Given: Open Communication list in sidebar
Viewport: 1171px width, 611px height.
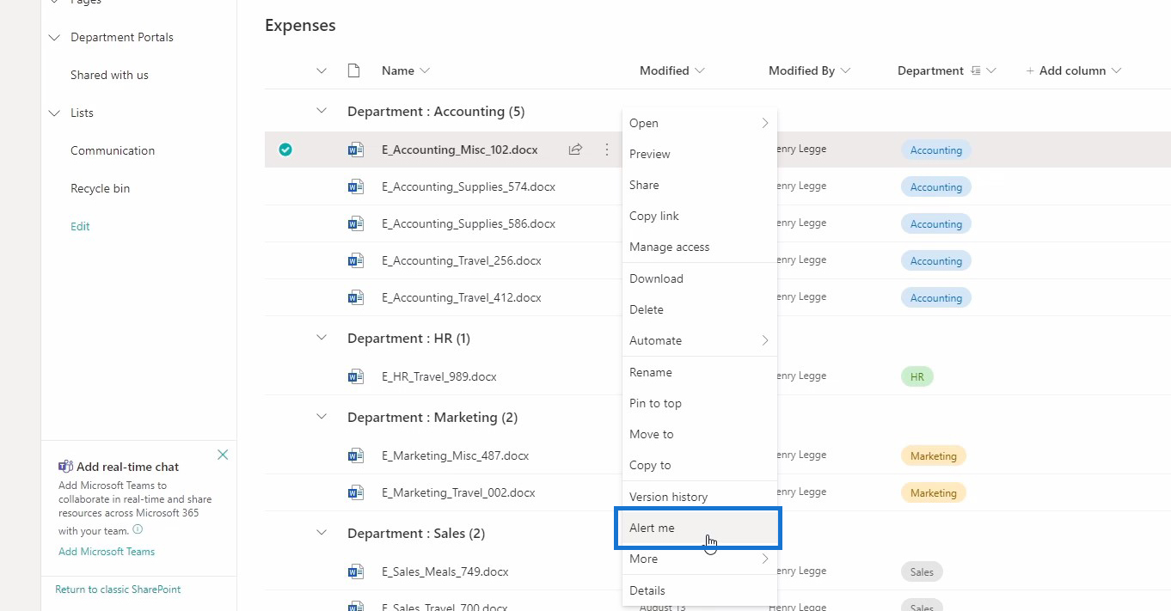Looking at the screenshot, I should click(113, 150).
